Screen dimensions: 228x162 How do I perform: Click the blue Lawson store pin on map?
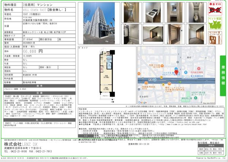pyautogui.click(x=186, y=72)
